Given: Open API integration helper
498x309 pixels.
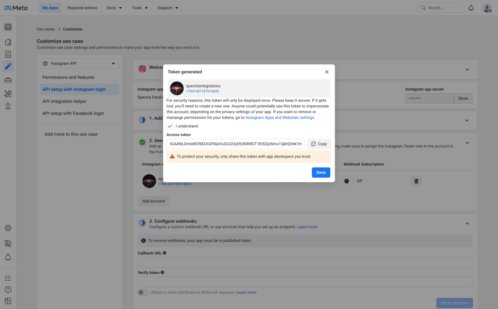Looking at the screenshot, I should [x=64, y=101].
